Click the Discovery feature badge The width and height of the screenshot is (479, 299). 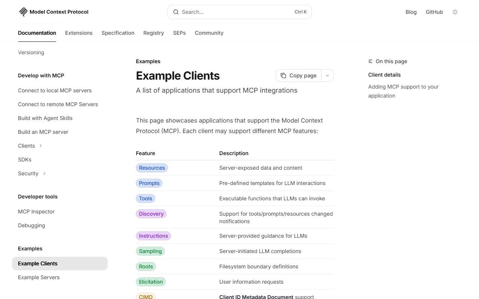point(151,214)
